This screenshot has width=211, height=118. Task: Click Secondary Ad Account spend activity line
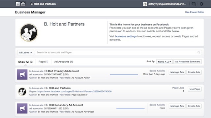[x=131, y=108]
